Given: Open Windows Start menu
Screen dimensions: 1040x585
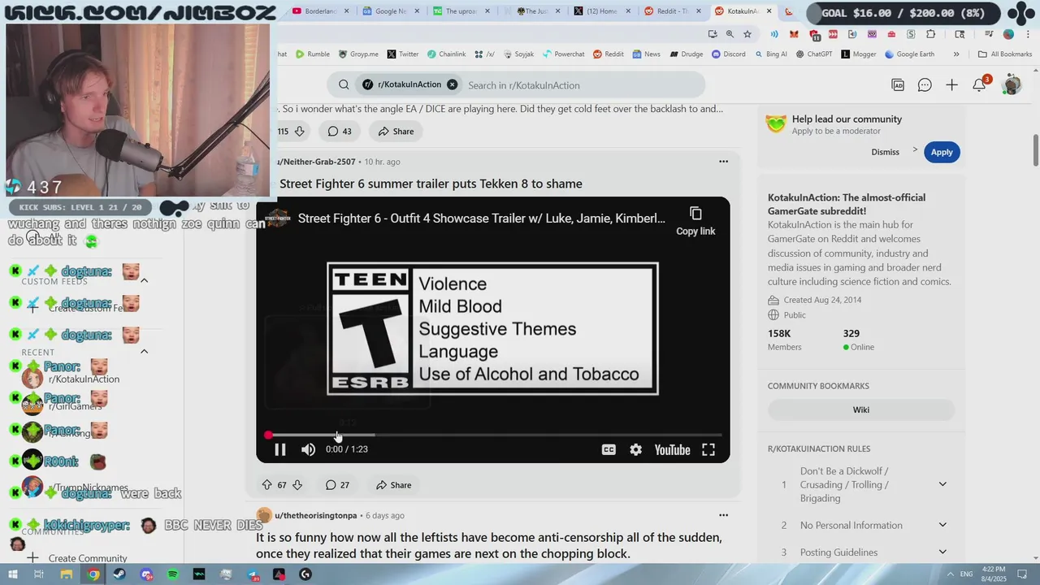Looking at the screenshot, I should tap(12, 574).
